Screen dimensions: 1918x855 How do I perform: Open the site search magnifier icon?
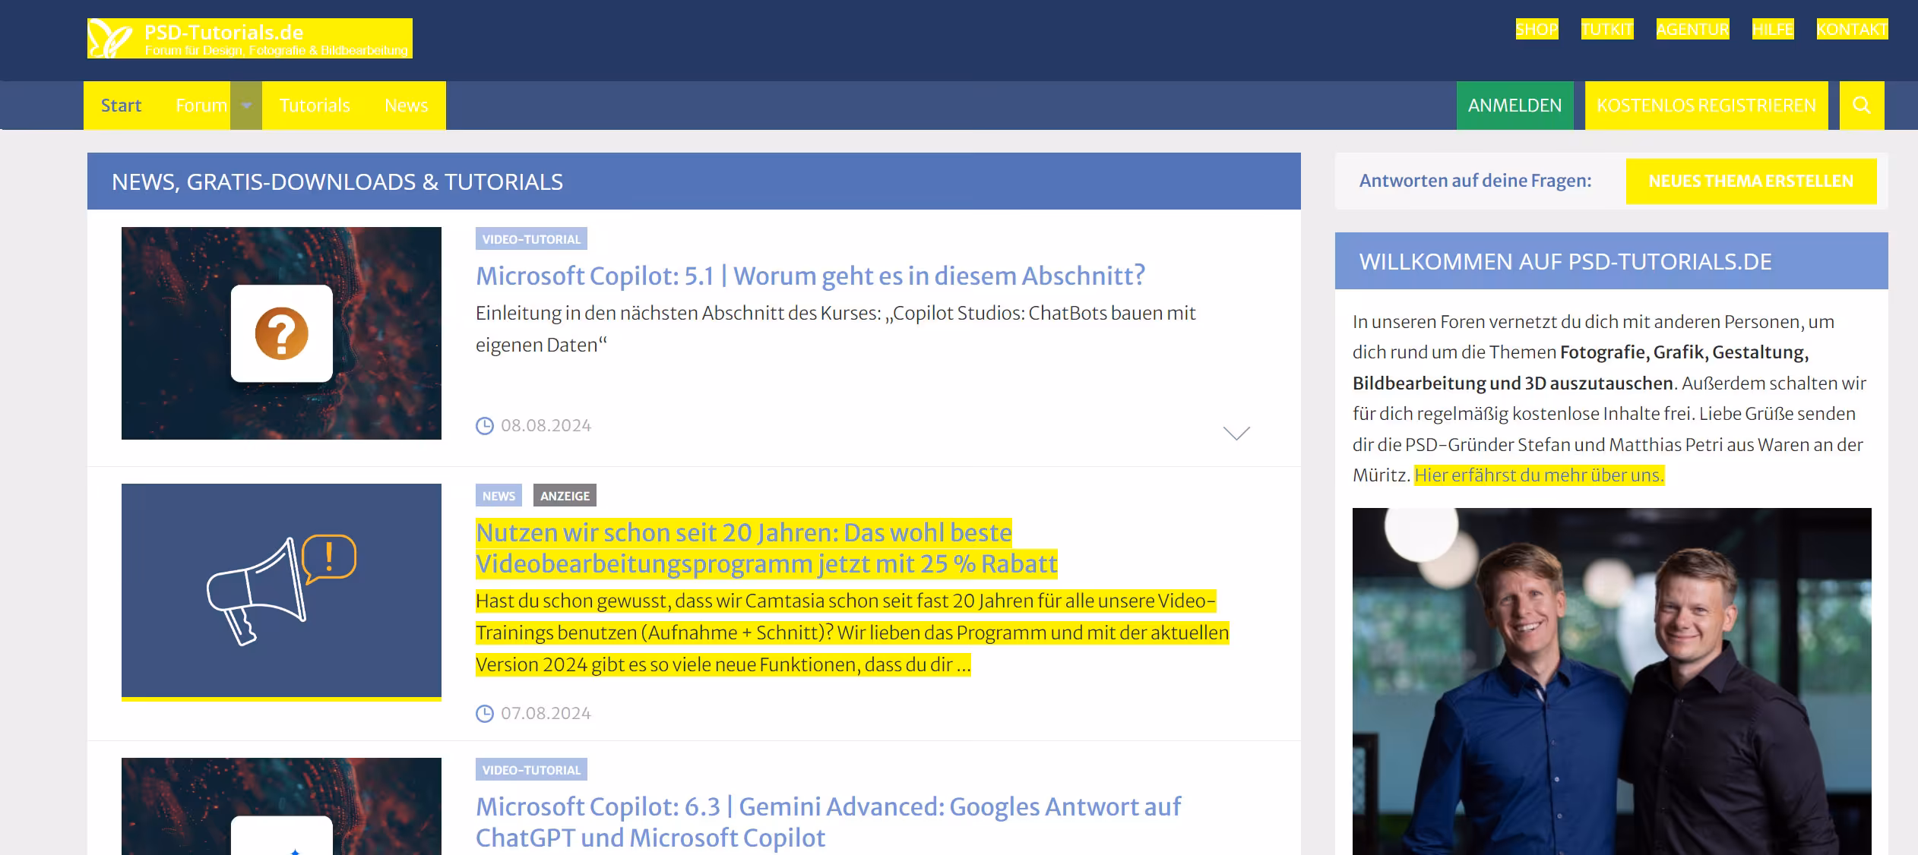(x=1862, y=105)
